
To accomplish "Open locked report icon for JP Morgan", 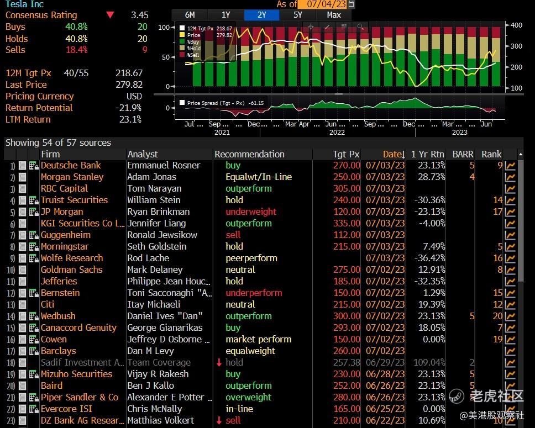I will click(x=33, y=212).
